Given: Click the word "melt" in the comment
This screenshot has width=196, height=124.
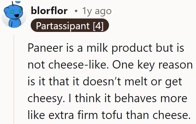Looking at the screenshot, I should tap(136, 82).
